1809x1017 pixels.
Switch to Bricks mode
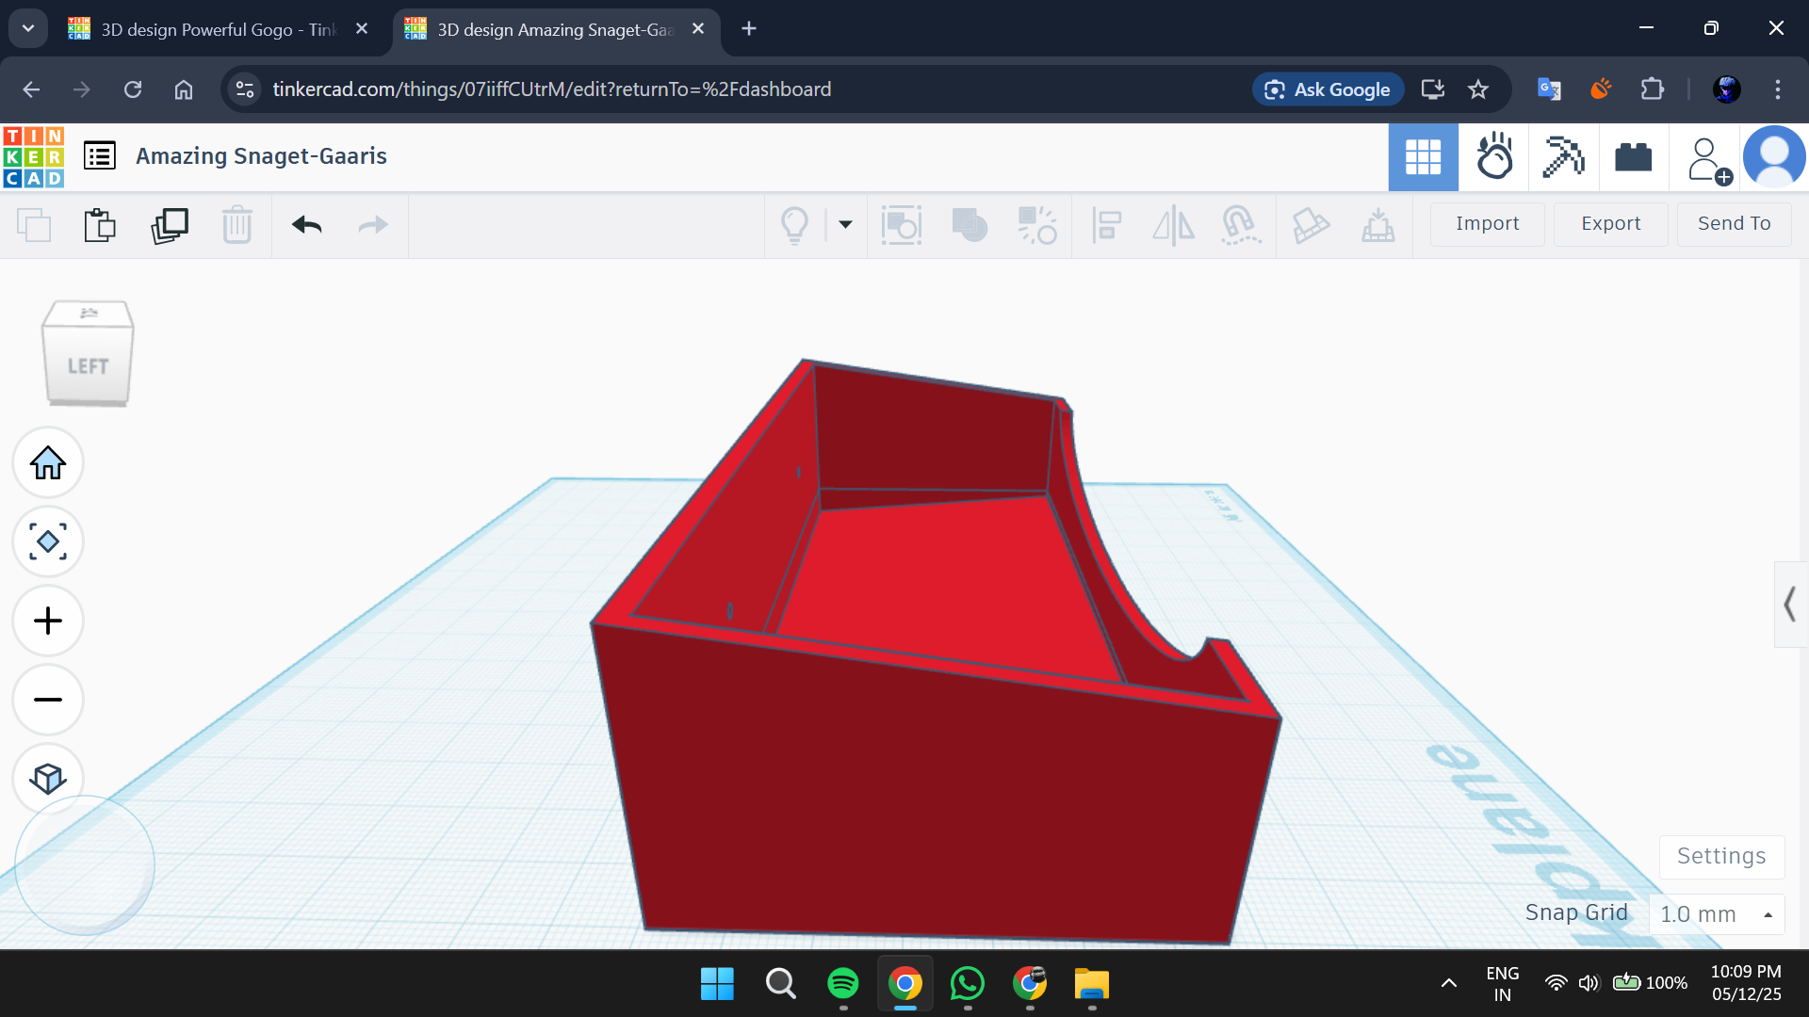pos(1634,157)
